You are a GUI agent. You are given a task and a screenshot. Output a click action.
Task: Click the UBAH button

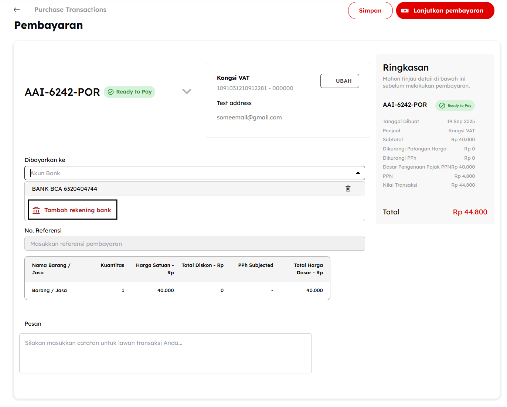click(x=339, y=81)
